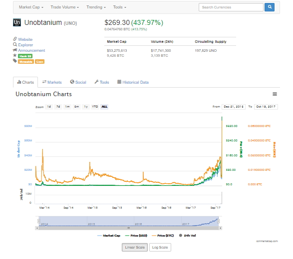This screenshot has width=293, height=259.
Task: Expand the Trending dropdown menu
Action: click(x=96, y=7)
